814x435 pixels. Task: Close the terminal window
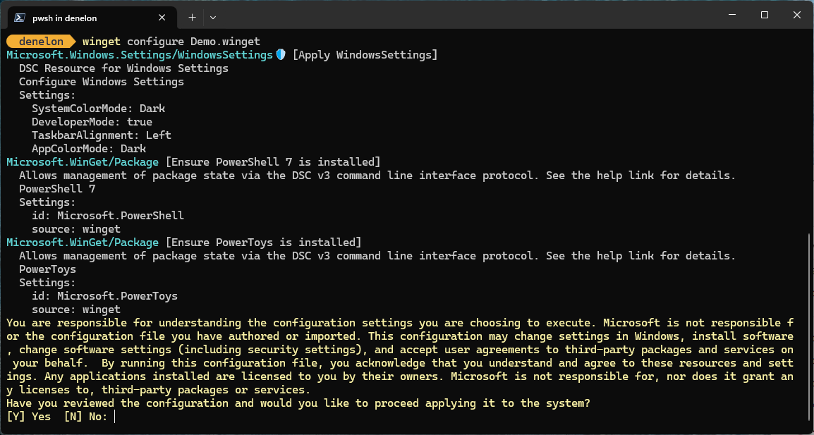point(797,16)
